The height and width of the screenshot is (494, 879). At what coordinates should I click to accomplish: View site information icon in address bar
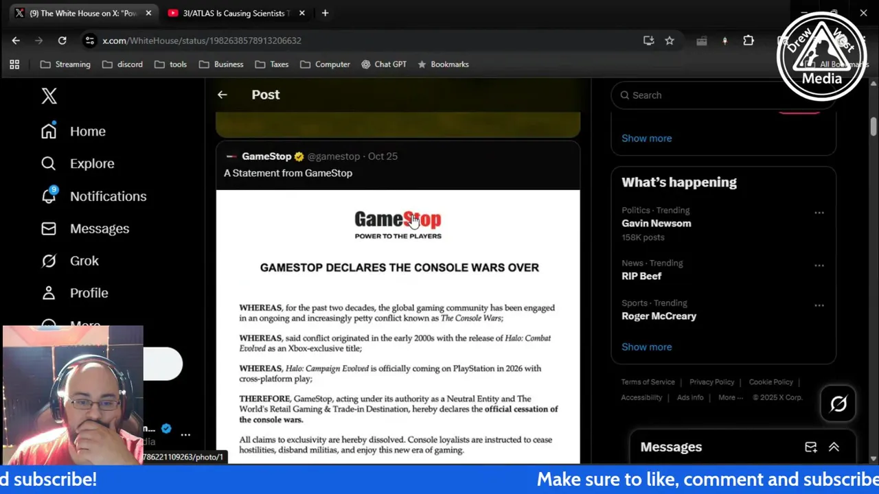pos(89,40)
